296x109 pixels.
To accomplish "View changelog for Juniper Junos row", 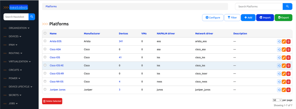I will (x=279, y=90).
